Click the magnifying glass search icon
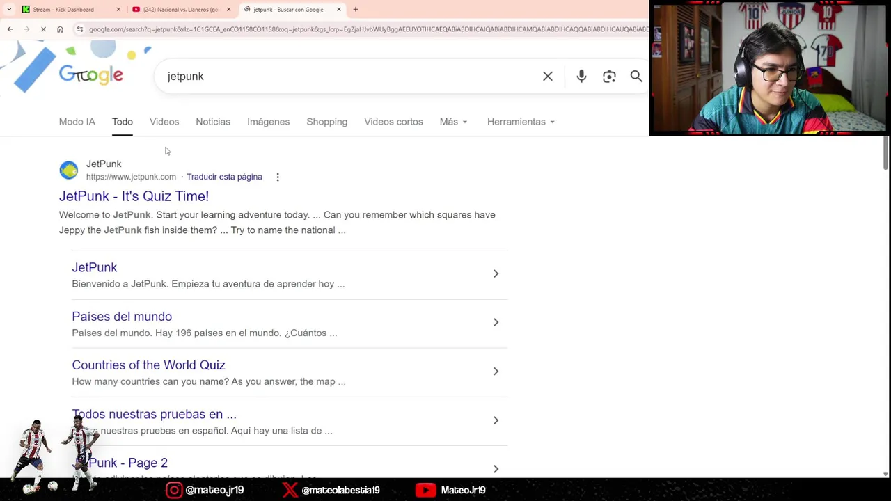Viewport: 891px width, 501px height. click(x=636, y=77)
